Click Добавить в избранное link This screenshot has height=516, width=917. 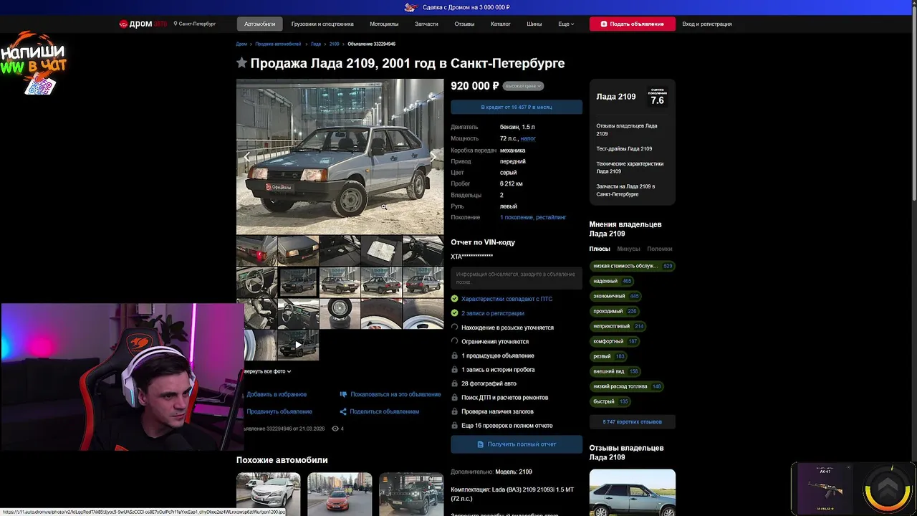(x=277, y=394)
